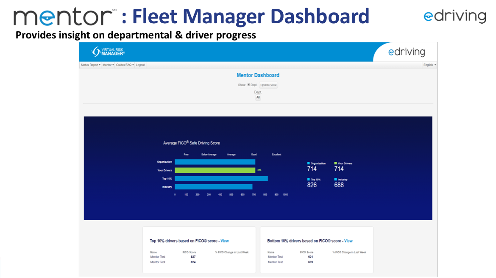This screenshot has width=496, height=278.
Task: Select the Organization bar in the chart
Action: pos(215,162)
